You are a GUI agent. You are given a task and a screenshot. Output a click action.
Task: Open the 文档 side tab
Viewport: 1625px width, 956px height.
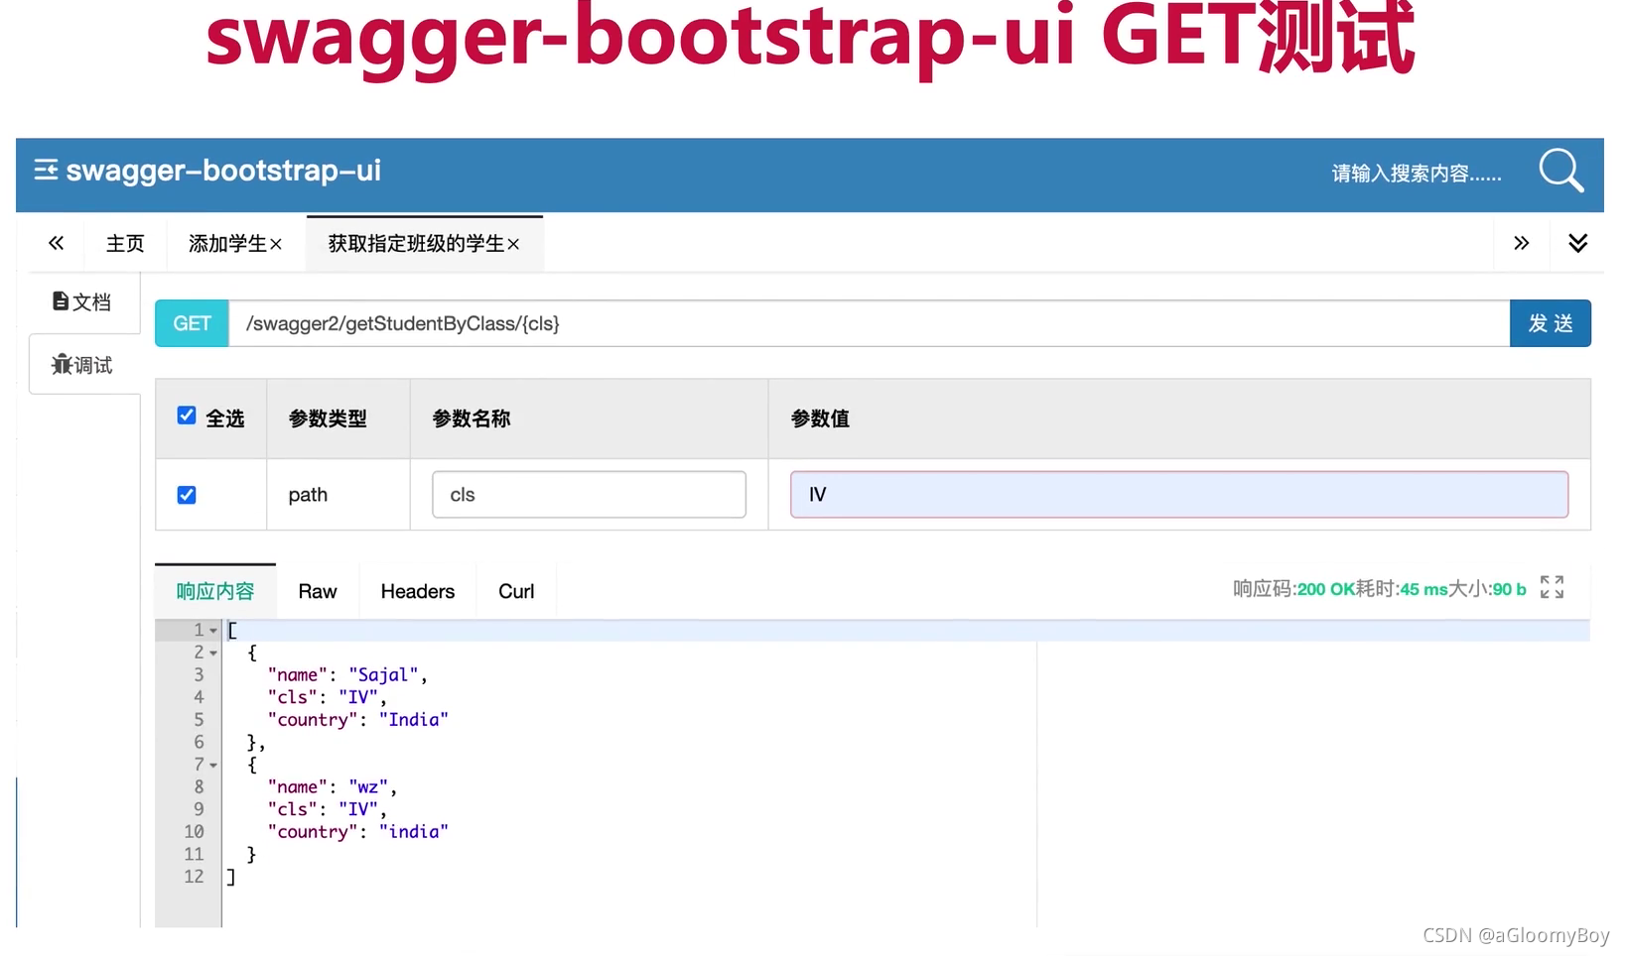coord(81,301)
